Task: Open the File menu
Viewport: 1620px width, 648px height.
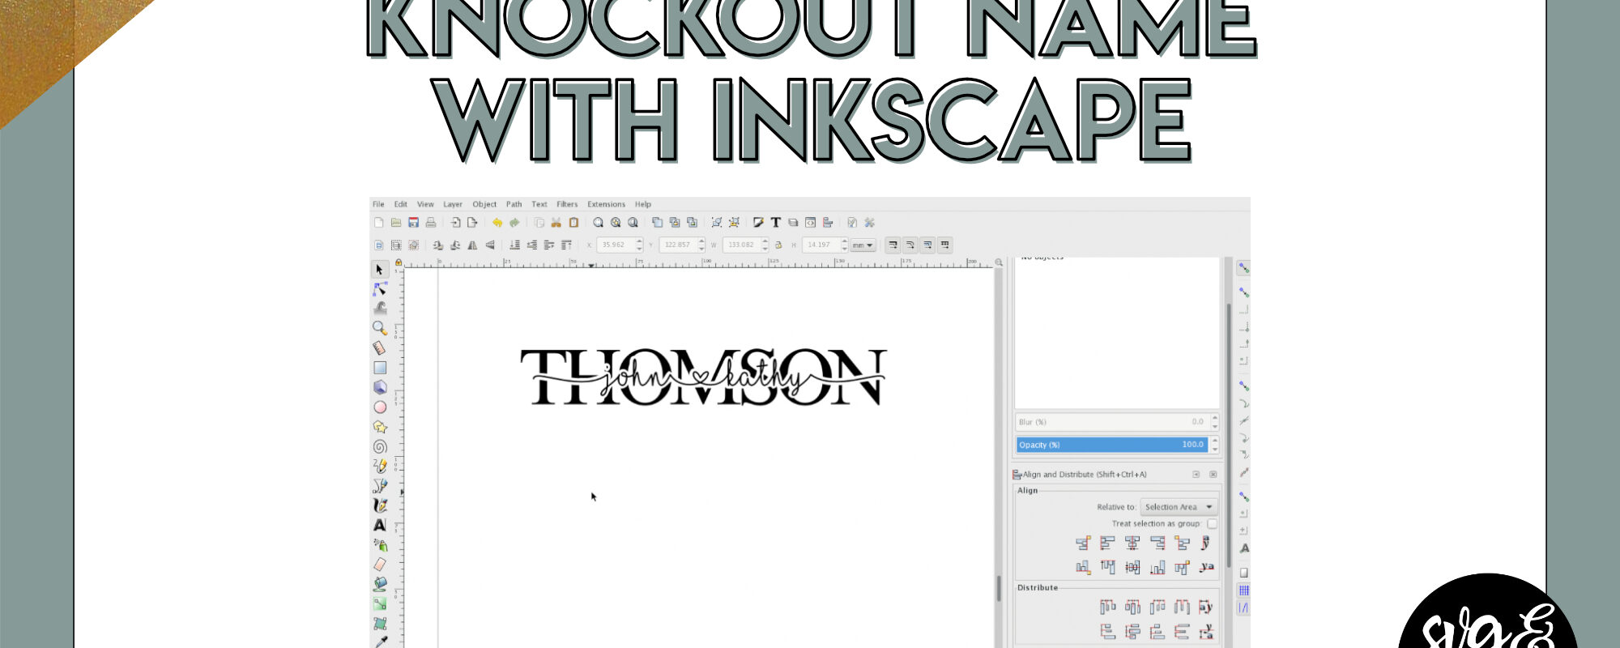Action: (x=378, y=204)
